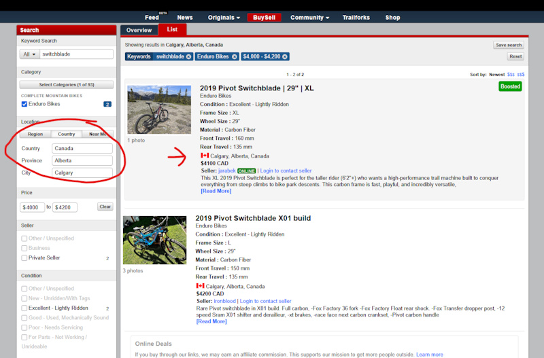This screenshot has height=358, width=544.
Task: Uncheck the Enduro Bikes category checkbox
Action: 24,104
